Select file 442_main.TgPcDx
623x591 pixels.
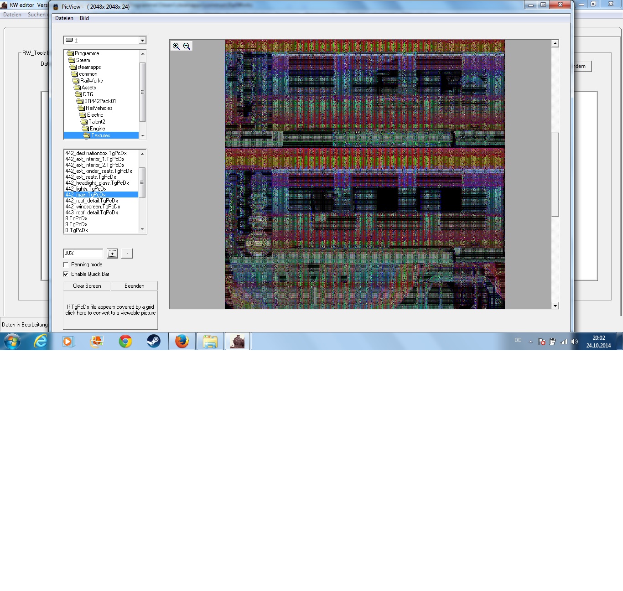(101, 195)
